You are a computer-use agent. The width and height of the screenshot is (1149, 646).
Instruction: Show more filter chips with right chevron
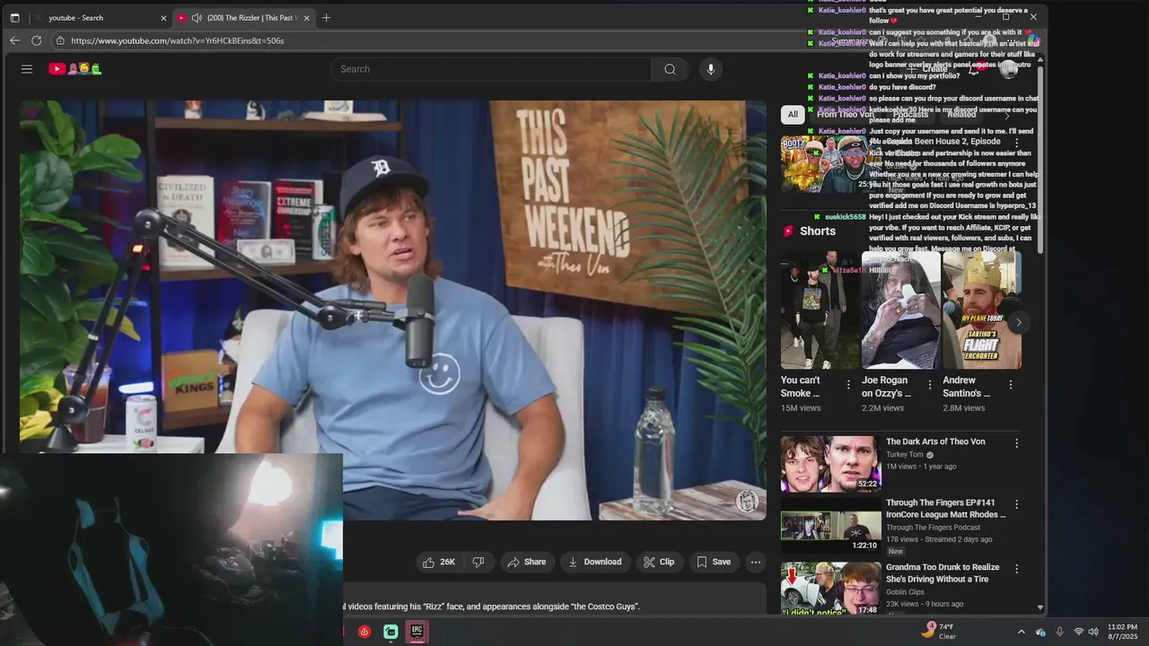(1007, 115)
